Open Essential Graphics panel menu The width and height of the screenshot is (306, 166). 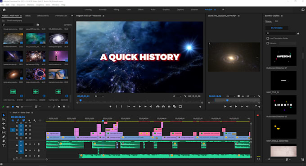pyautogui.click(x=282, y=16)
